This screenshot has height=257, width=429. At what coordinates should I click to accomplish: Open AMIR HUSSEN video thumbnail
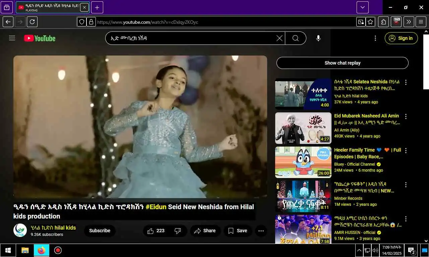tap(303, 230)
